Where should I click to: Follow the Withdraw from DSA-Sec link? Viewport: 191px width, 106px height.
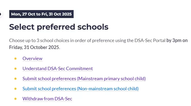pos(47,99)
